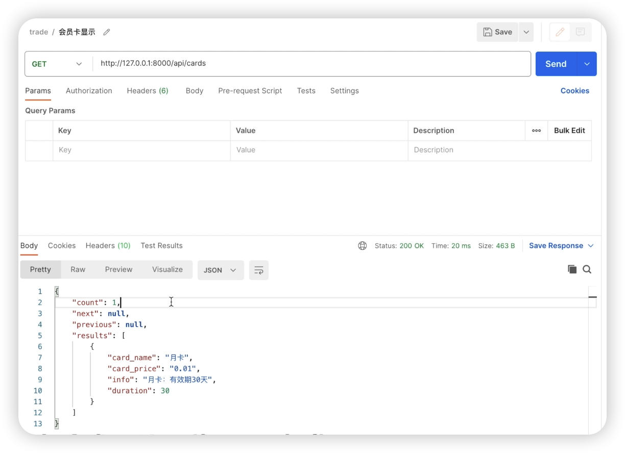Screen dimensions: 625x453
Task: Send the request
Action: (556, 64)
